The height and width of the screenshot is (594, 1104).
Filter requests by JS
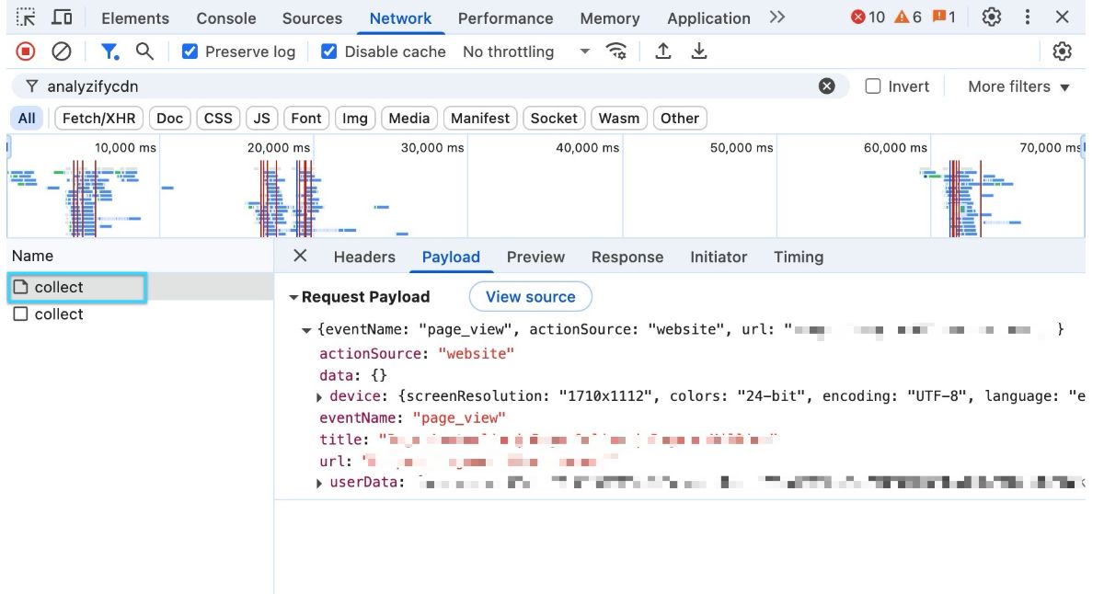click(x=262, y=118)
